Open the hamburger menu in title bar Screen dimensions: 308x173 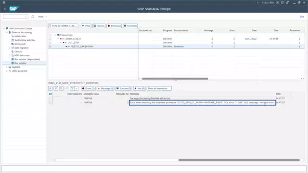[4, 2]
